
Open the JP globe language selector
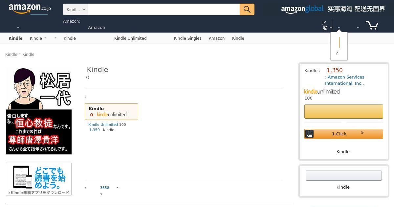pyautogui.click(x=327, y=25)
